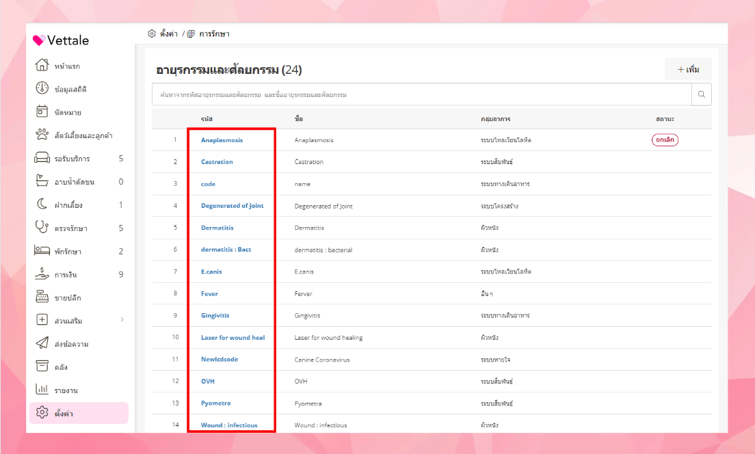Open the รายงาน menu item
This screenshot has width=755, height=454.
(66, 390)
